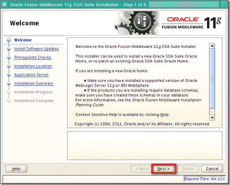Click the Welcome step bullet icon
Viewport: 230px width, 185px height.
coord(9,40)
